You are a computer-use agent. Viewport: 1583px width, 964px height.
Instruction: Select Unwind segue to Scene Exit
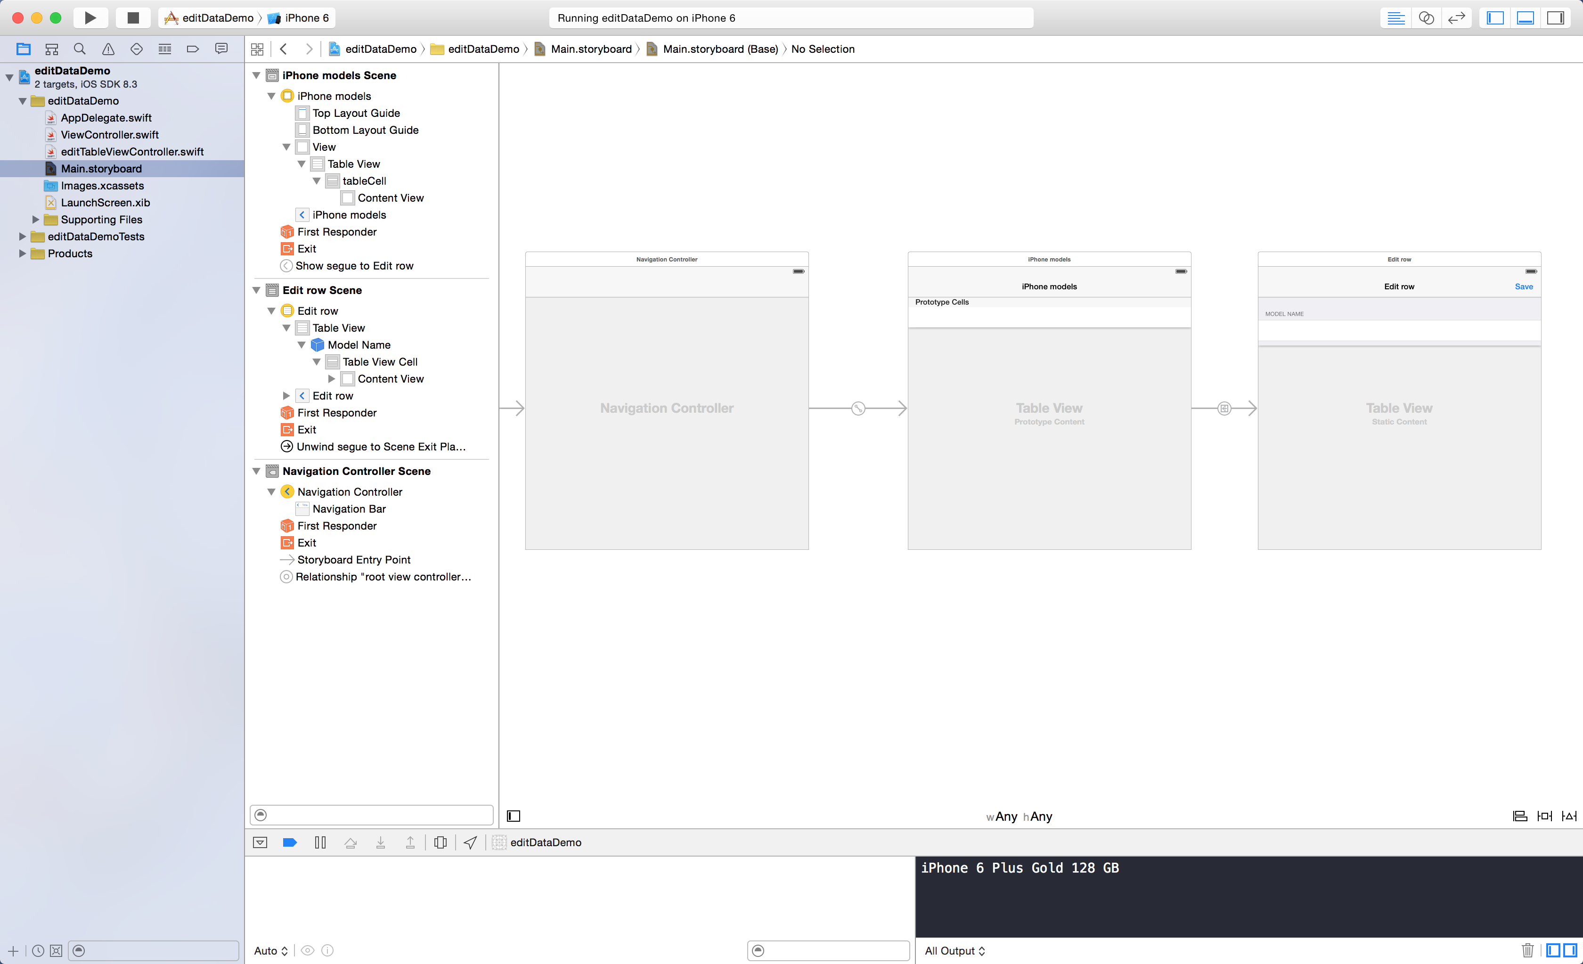380,447
